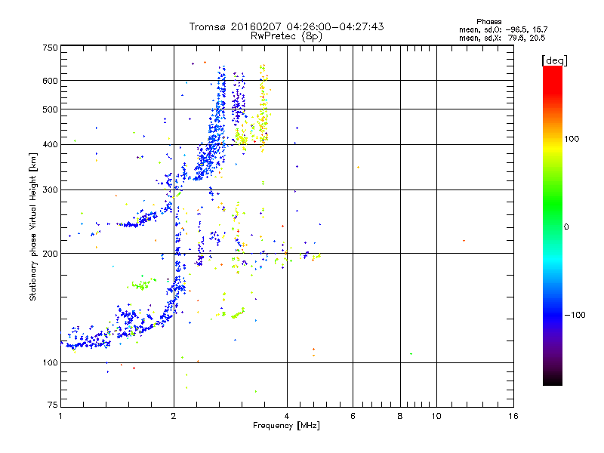Click the y-axis tick label '100'

click(51, 363)
